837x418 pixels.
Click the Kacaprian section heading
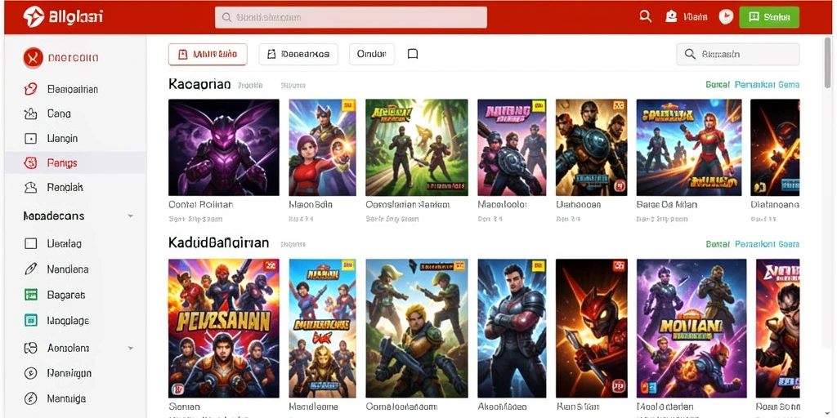pos(199,84)
